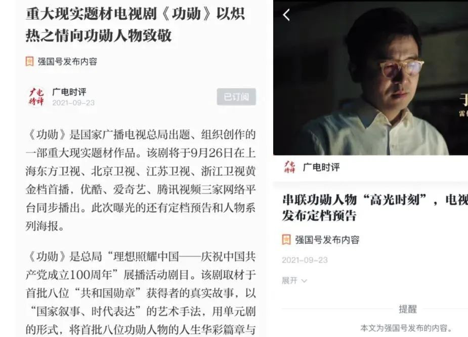Tap the 强国号 badge icon in left article
This screenshot has width=468, height=337.
click(x=29, y=62)
